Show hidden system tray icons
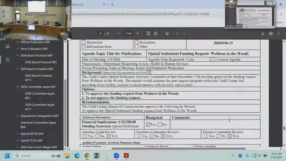This screenshot has height=161, width=286. (233, 156)
